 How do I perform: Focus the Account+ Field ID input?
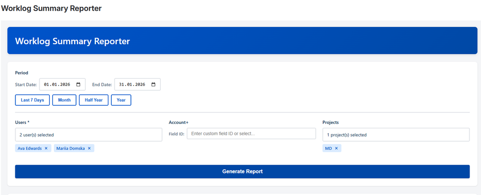[x=251, y=134]
